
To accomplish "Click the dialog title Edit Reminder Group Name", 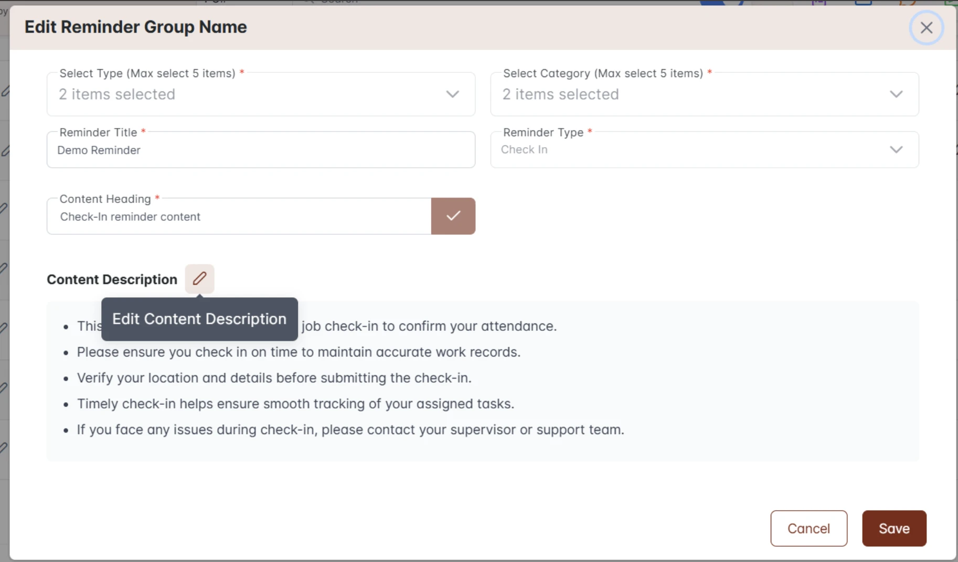I will [136, 27].
